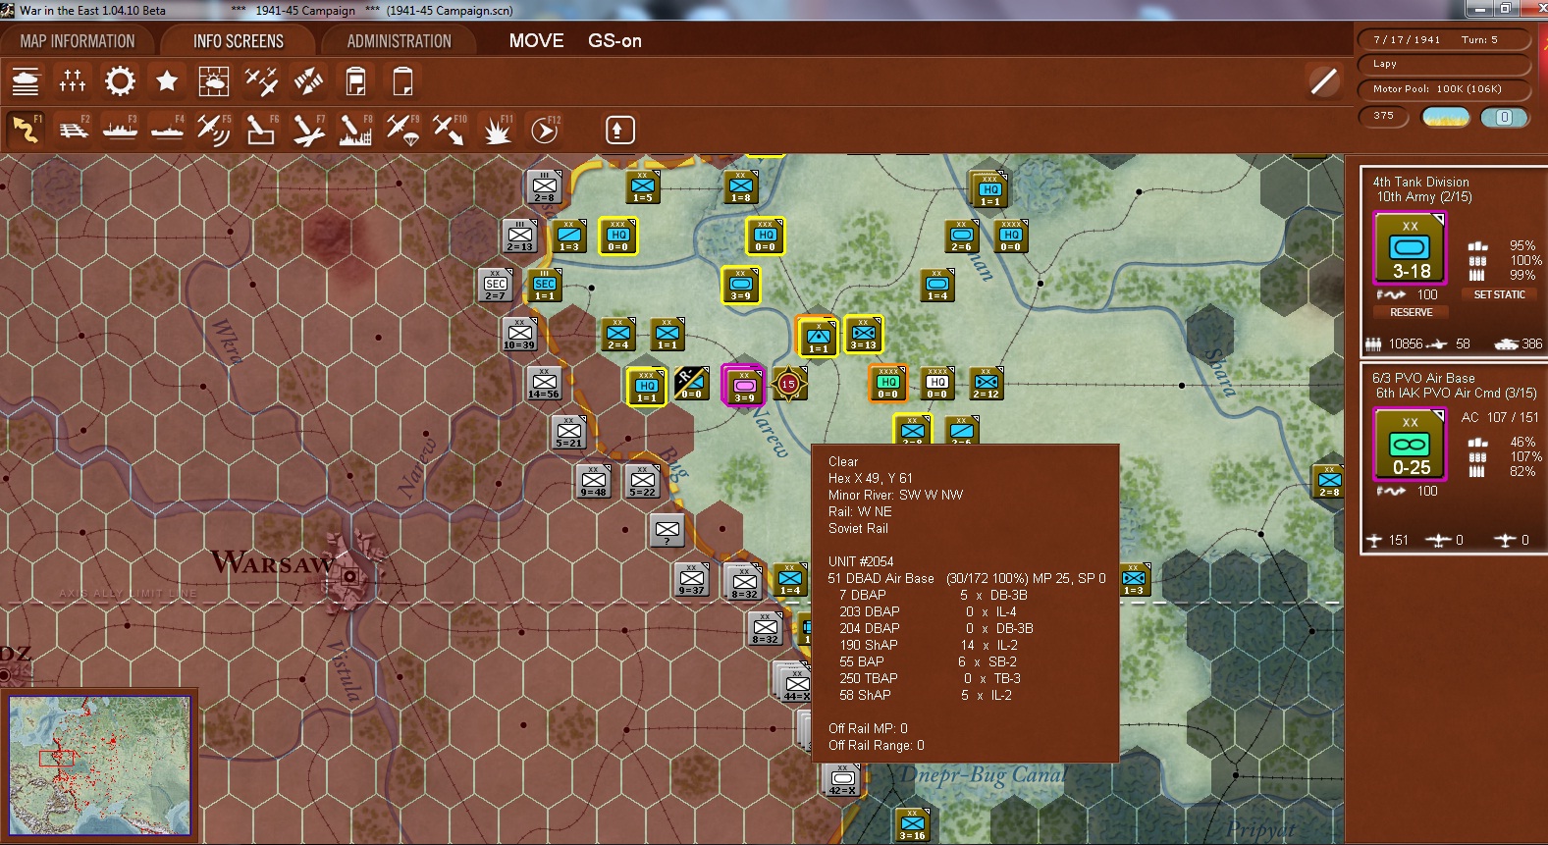Select the 0-25 air base counter in panel
The image size is (1548, 845).
tap(1410, 446)
